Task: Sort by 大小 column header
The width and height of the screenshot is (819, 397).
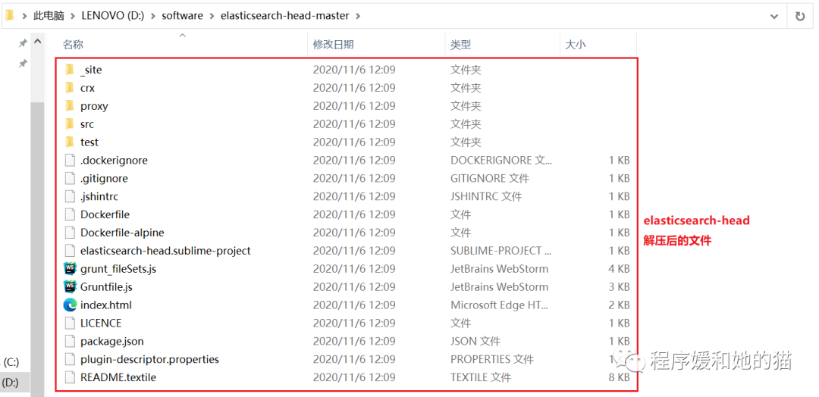Action: (x=576, y=45)
